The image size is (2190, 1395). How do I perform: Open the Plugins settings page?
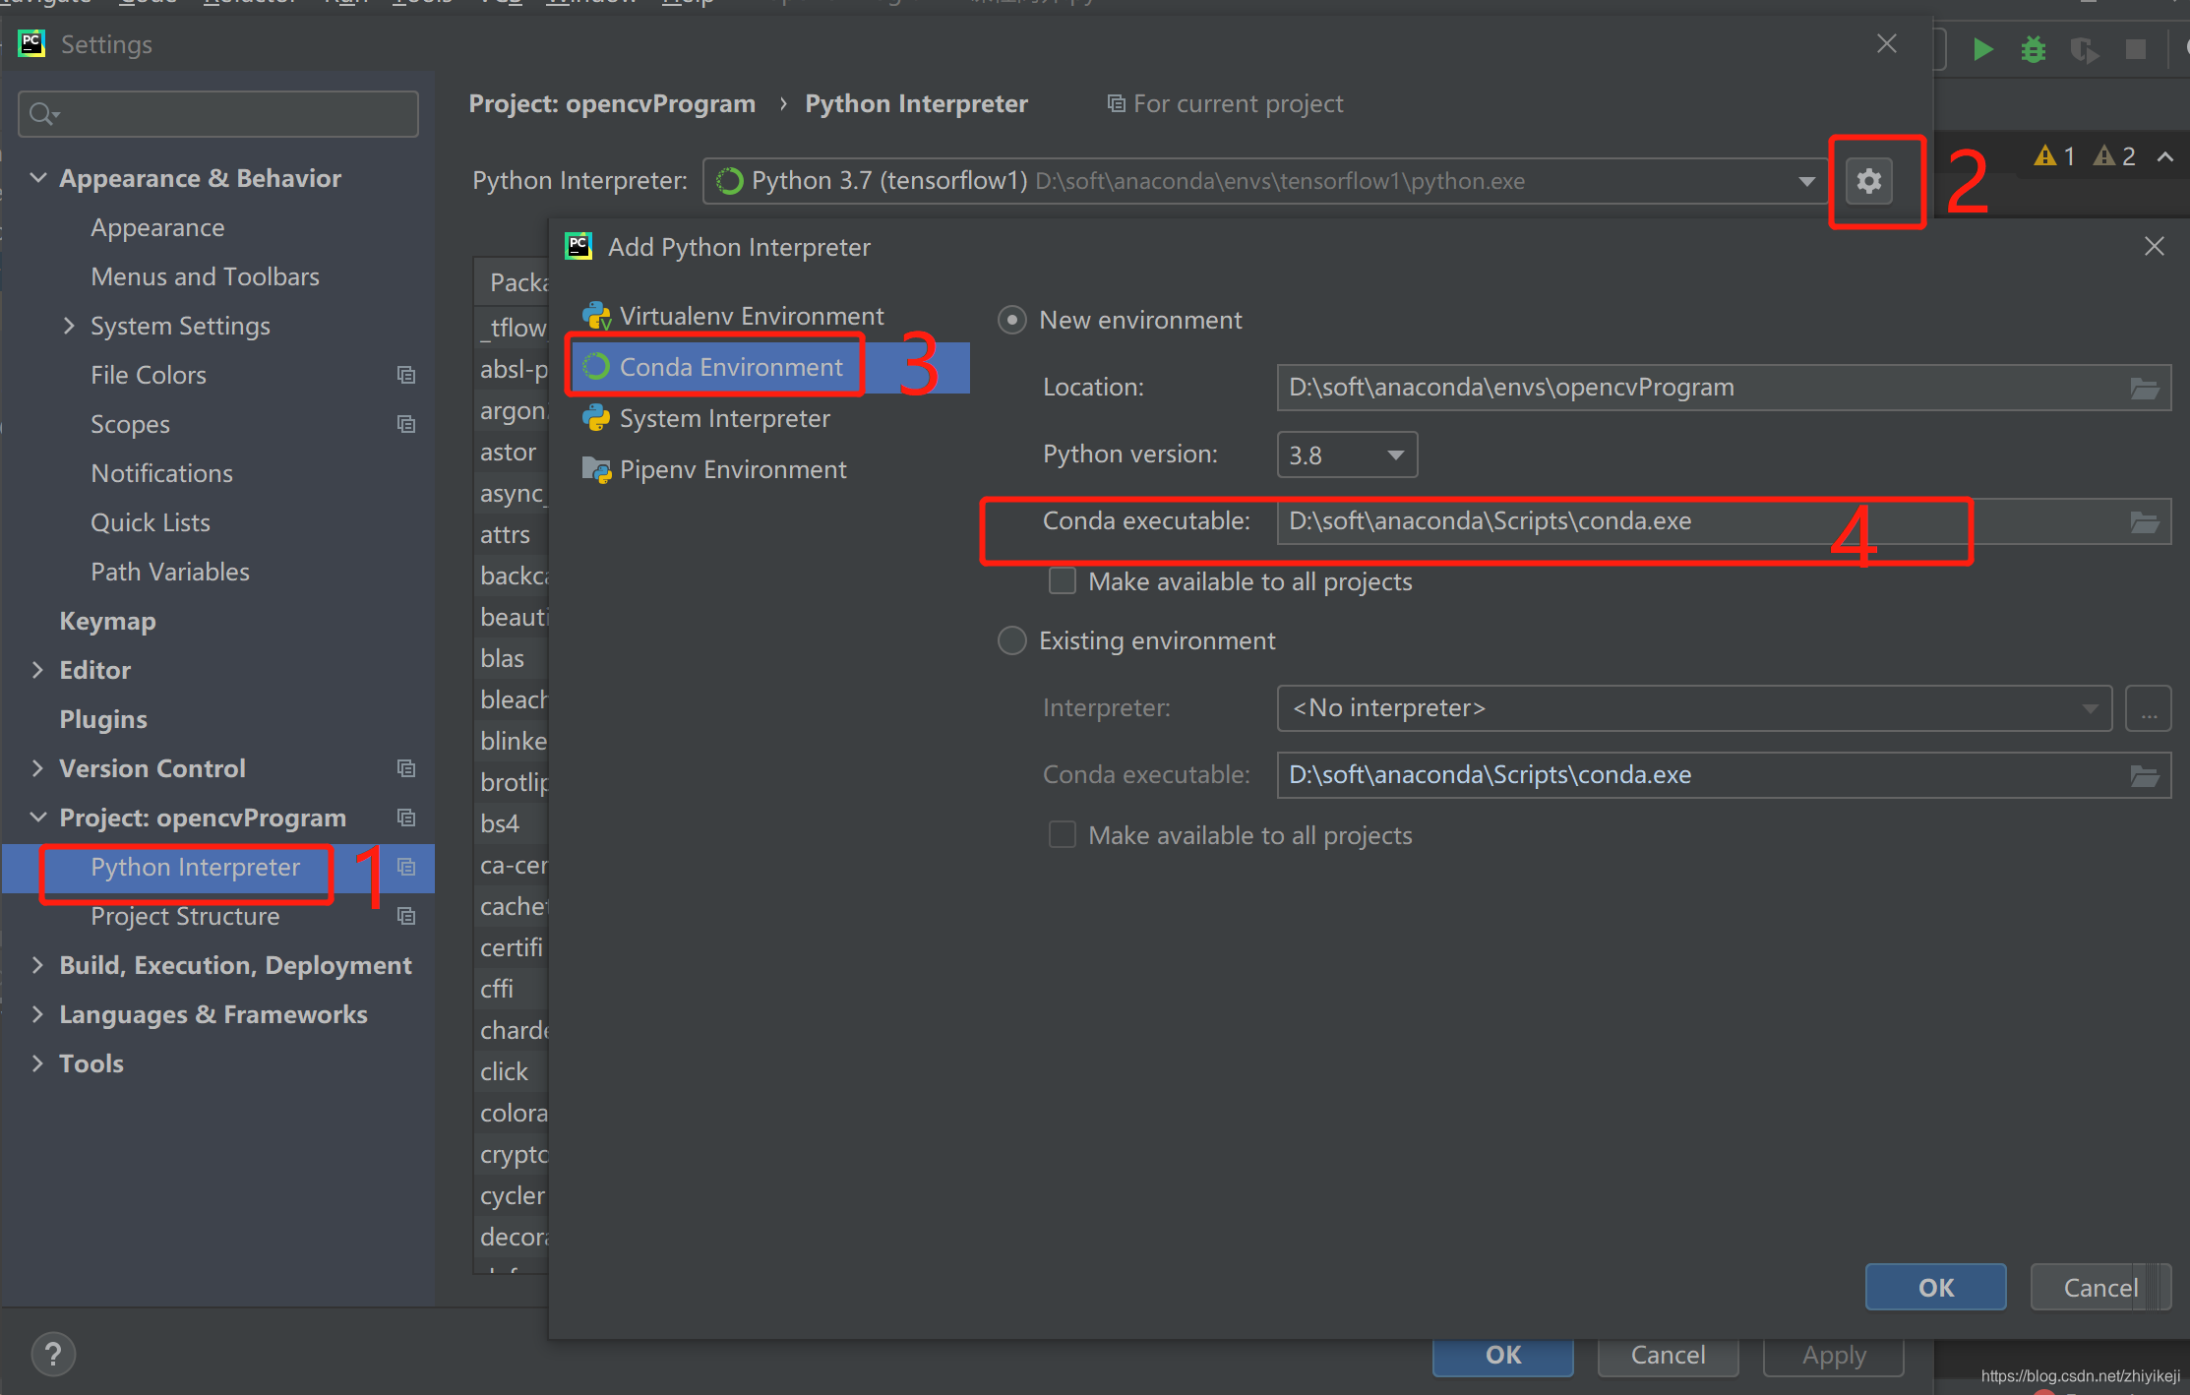pos(103,719)
